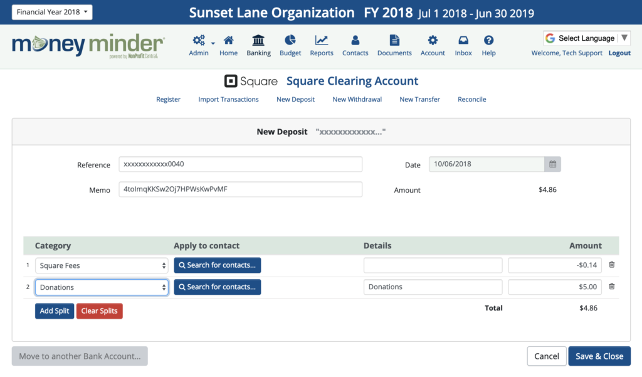Log out via Logout link
Viewport: 642px width, 377px height.
tap(619, 53)
